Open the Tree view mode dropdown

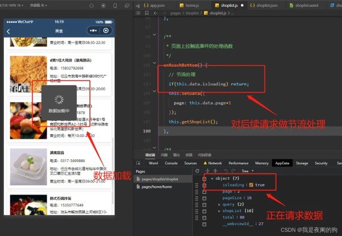click(x=247, y=171)
